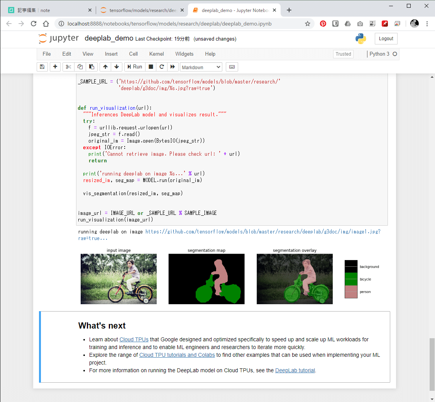435x402 pixels.
Task: Open the Cloud TPUs link
Action: (x=134, y=339)
